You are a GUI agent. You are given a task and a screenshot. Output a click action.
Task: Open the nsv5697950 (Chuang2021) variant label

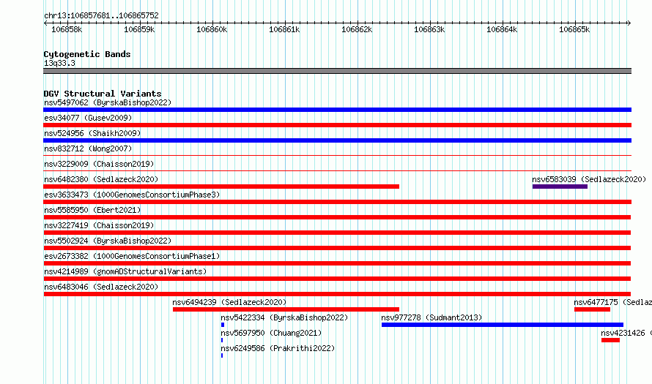pyautogui.click(x=271, y=333)
